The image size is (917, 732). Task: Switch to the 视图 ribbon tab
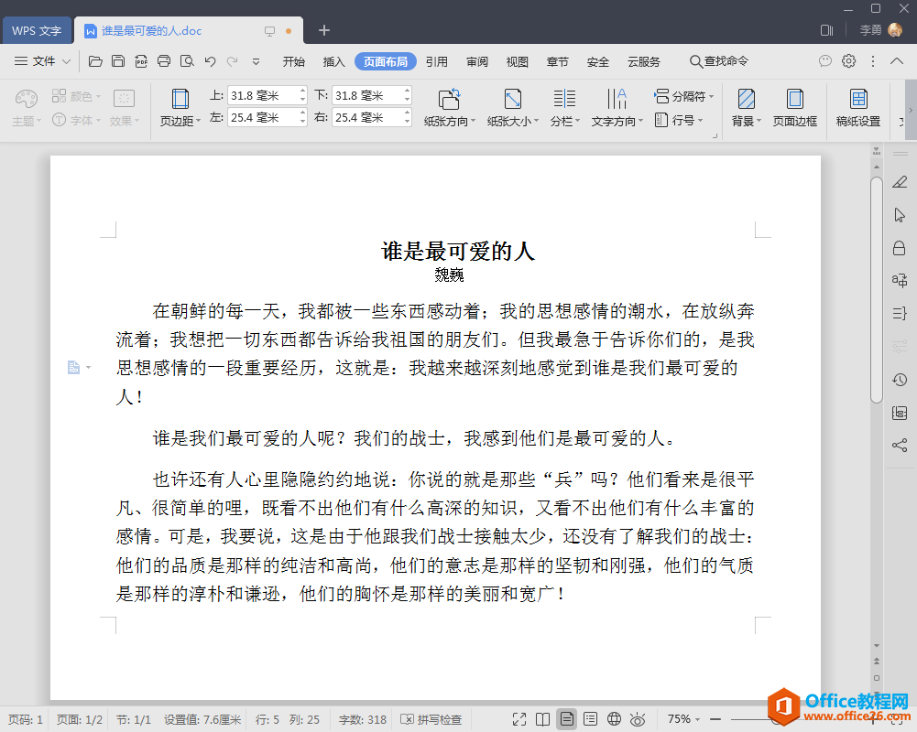(517, 61)
